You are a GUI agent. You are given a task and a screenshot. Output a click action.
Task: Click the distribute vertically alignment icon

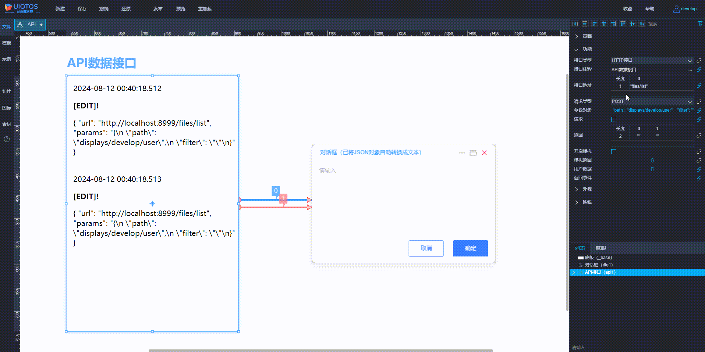[585, 24]
